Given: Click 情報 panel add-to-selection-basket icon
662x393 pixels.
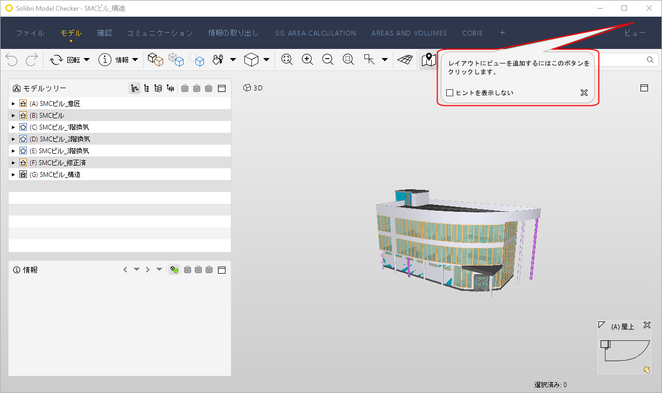Looking at the screenshot, I should point(187,269).
